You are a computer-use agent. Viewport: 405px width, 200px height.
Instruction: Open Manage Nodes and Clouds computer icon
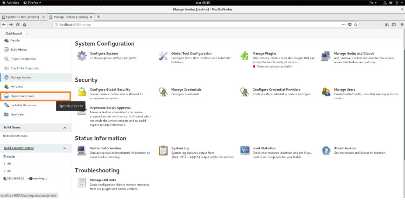[x=326, y=56]
